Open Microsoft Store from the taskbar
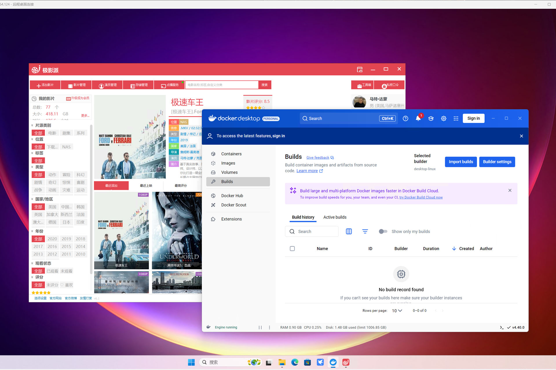 point(308,362)
